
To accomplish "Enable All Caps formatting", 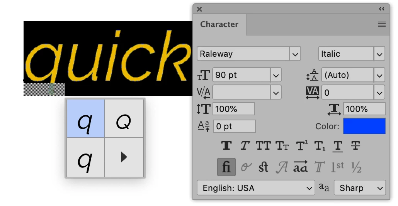I will click(263, 146).
